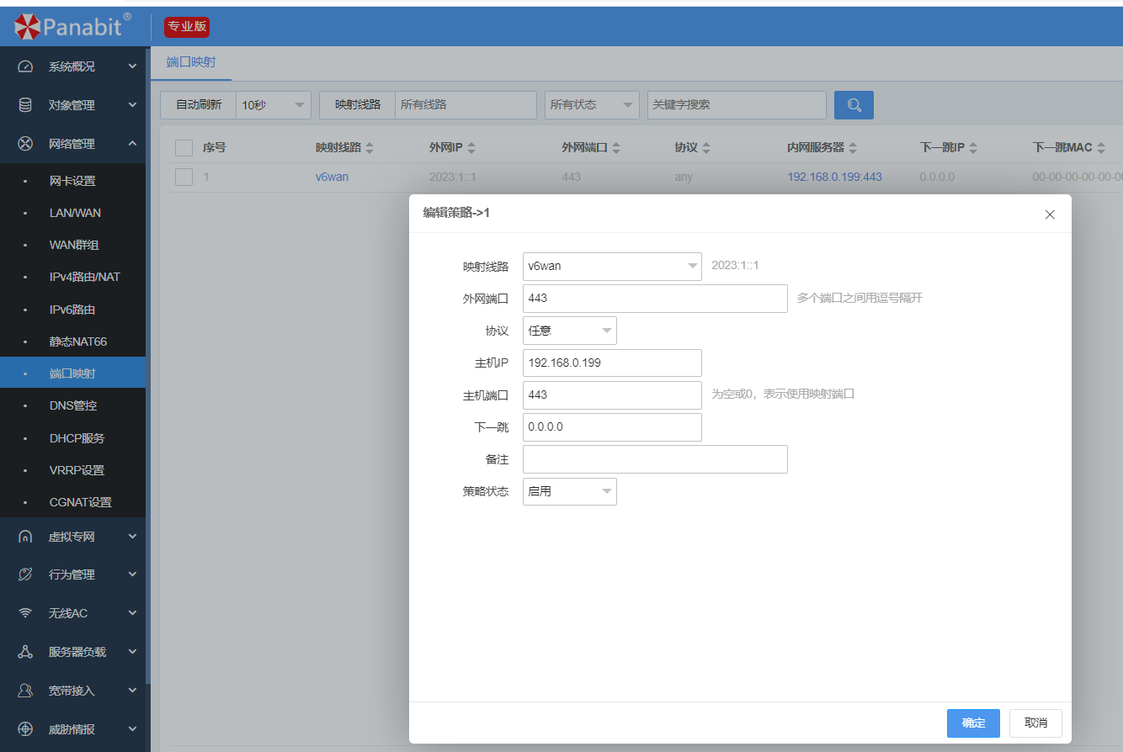The image size is (1123, 752).
Task: Collapse the 网络管理 menu
Action: (132, 144)
